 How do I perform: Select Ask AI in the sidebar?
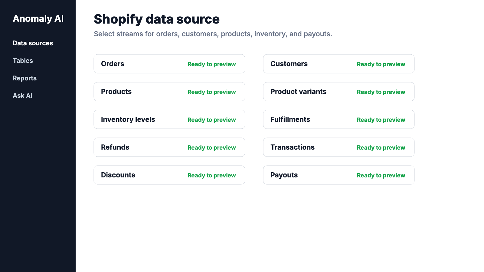pyautogui.click(x=22, y=96)
